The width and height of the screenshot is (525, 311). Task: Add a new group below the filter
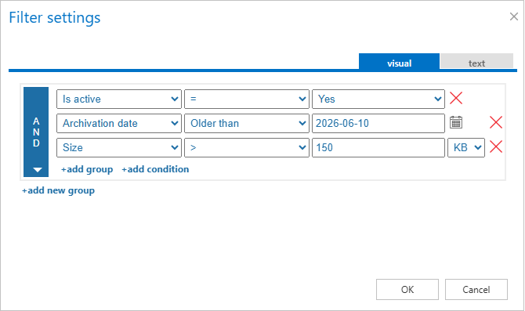[58, 190]
